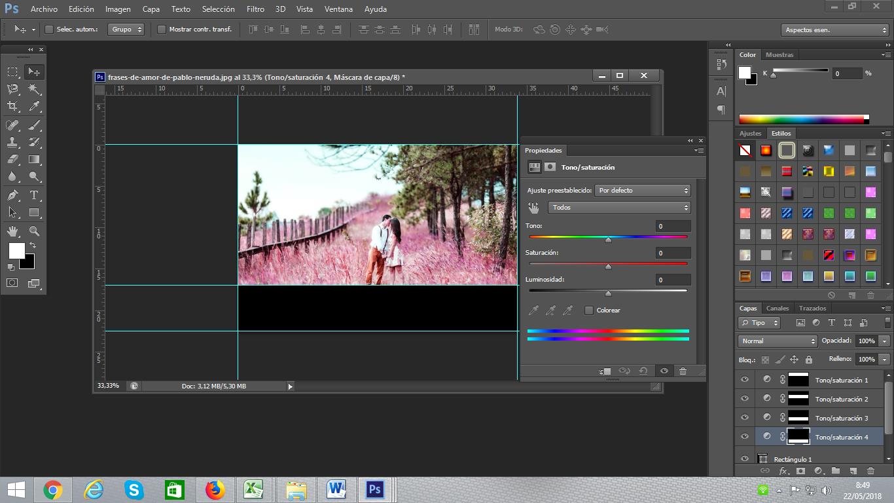894x503 pixels.
Task: Select the Clone Stamp tool
Action: pos(13,141)
